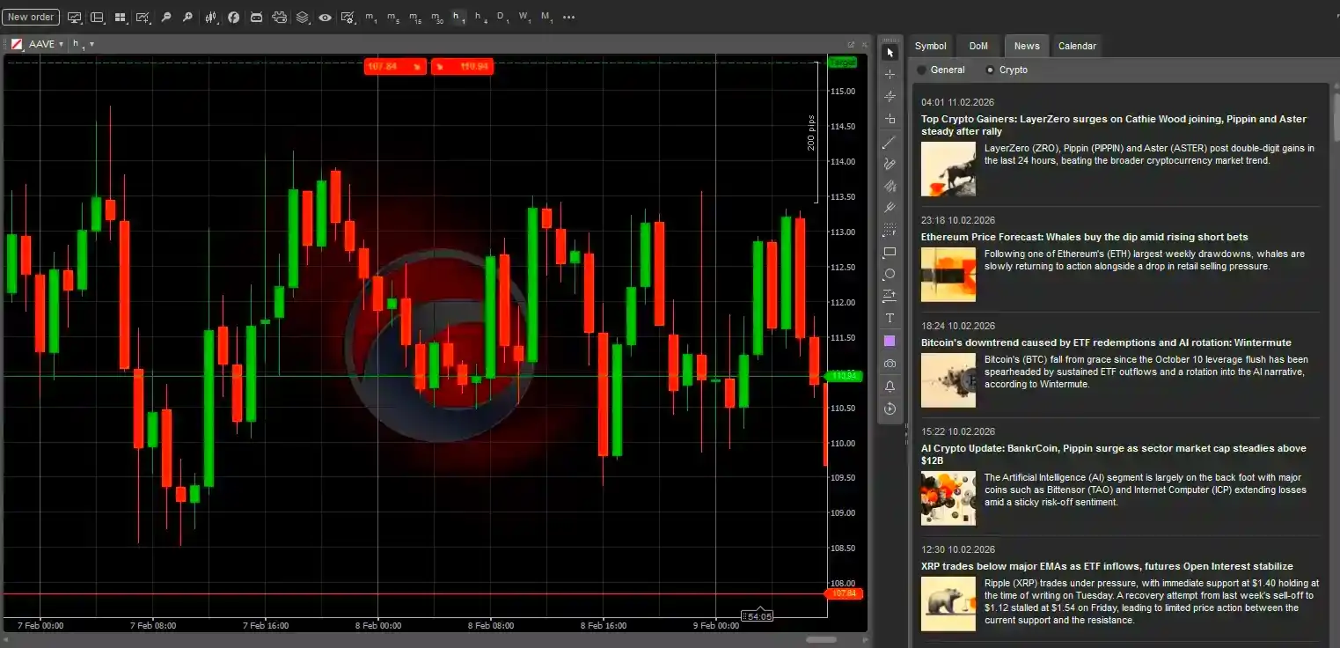Toggle the eye icon on the top toolbar
The image size is (1340, 648).
[x=325, y=17]
